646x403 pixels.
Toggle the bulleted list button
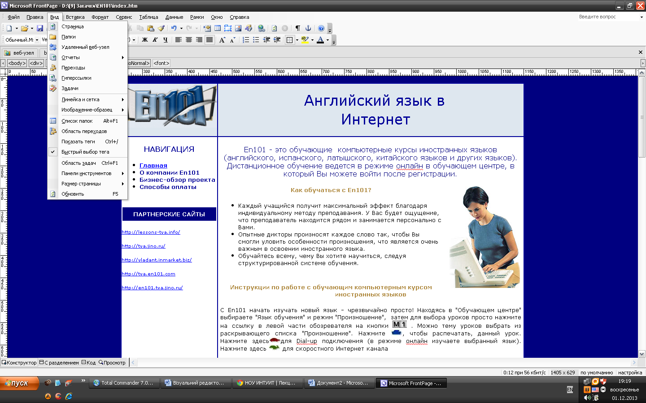[256, 40]
